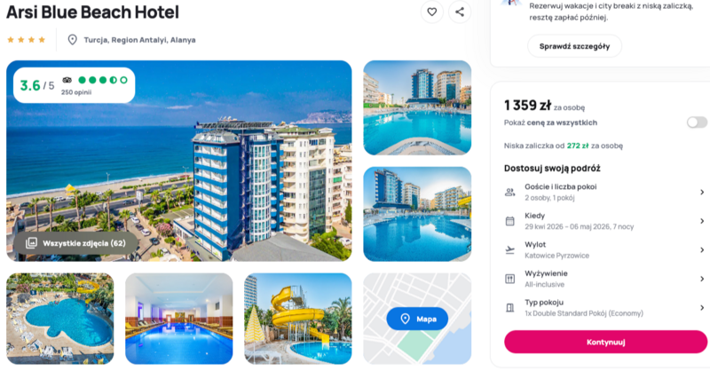710x371 pixels.
Task: Expand the Kiedy date chevron
Action: click(x=702, y=221)
